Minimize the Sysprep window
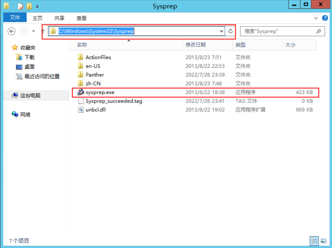Screen dimensions: 332x248 tap(294, 4)
